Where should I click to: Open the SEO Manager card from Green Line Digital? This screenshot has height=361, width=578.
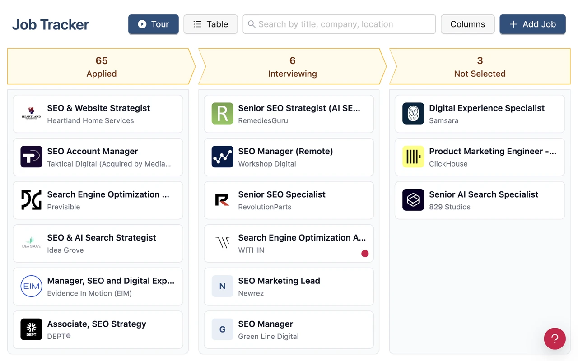[289, 329]
